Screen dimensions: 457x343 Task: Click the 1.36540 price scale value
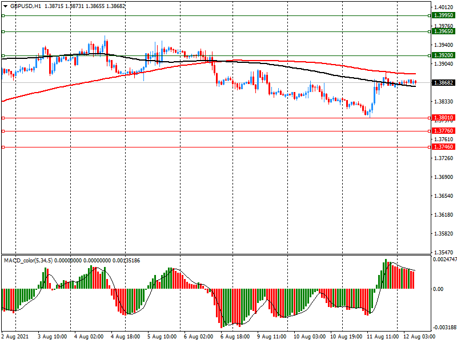[444, 196]
